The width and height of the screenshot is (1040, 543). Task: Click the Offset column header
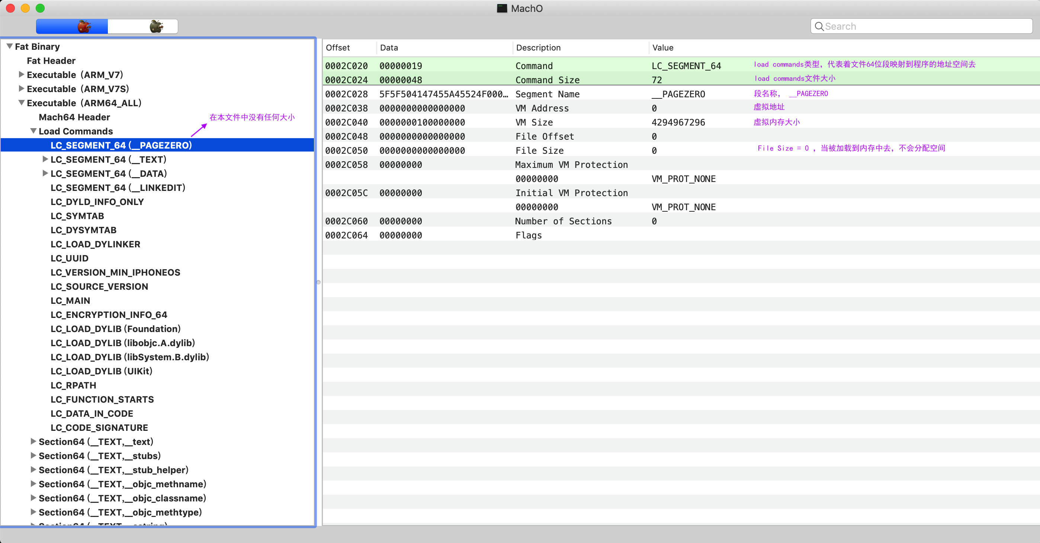click(x=337, y=48)
